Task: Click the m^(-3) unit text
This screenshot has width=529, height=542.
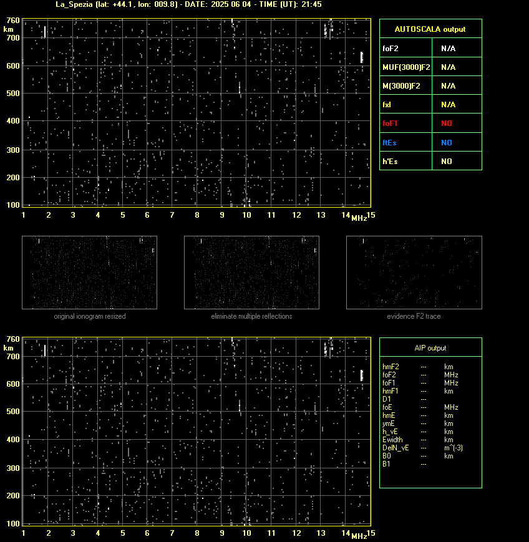Action: pyautogui.click(x=454, y=448)
